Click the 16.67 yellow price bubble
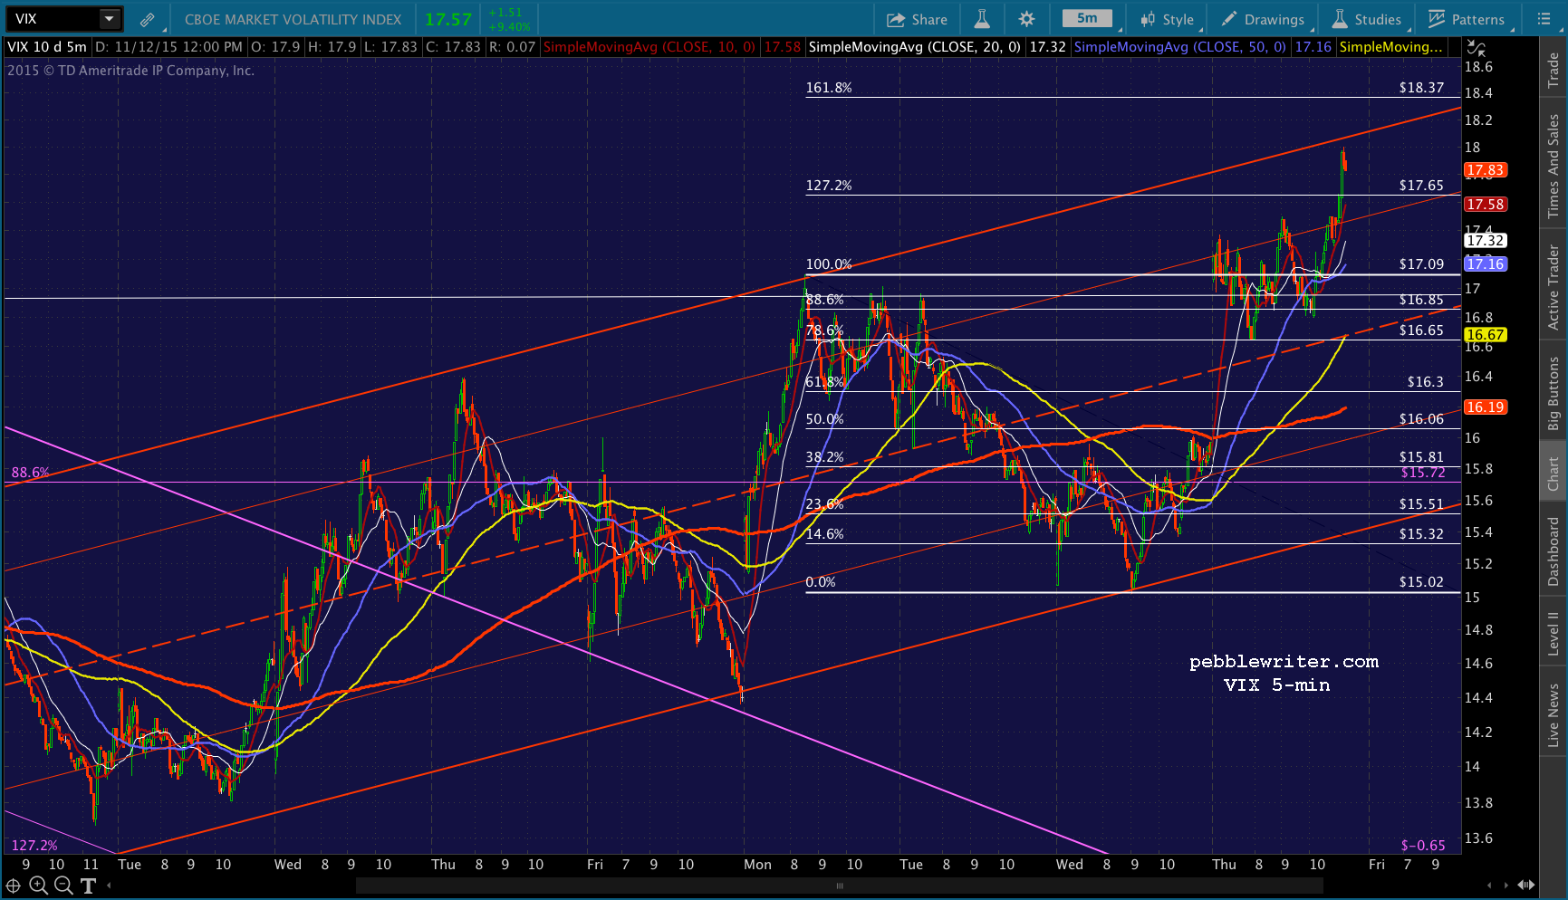The height and width of the screenshot is (900, 1568). [1485, 335]
